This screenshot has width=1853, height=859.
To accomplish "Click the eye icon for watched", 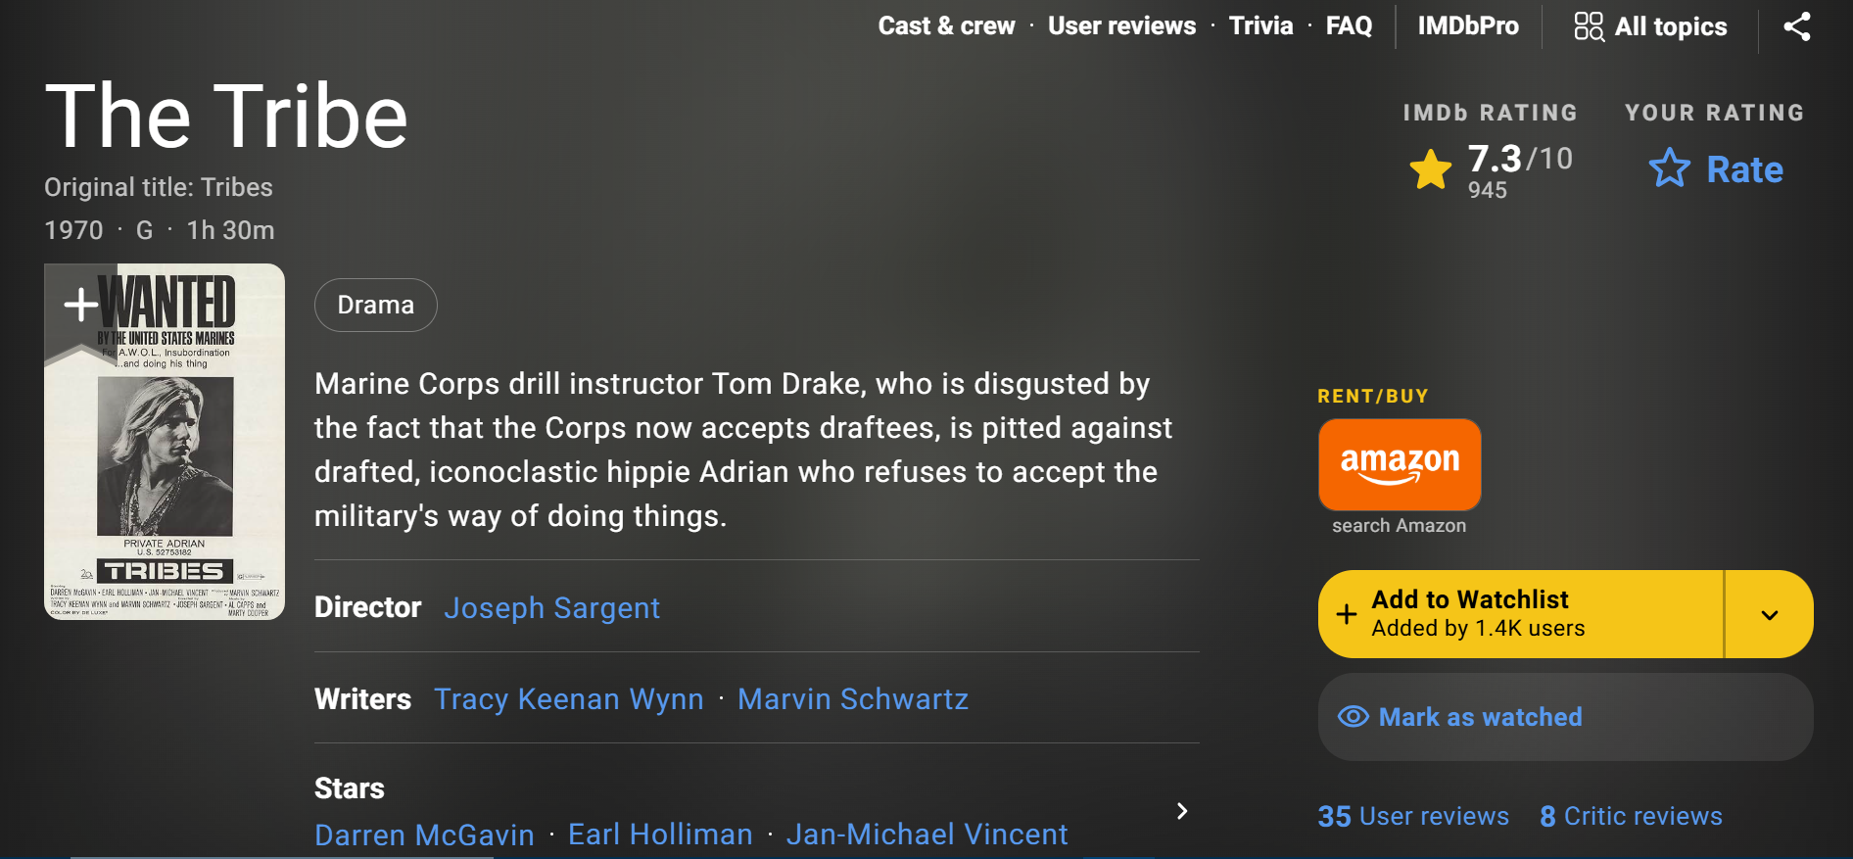I will [x=1353, y=717].
